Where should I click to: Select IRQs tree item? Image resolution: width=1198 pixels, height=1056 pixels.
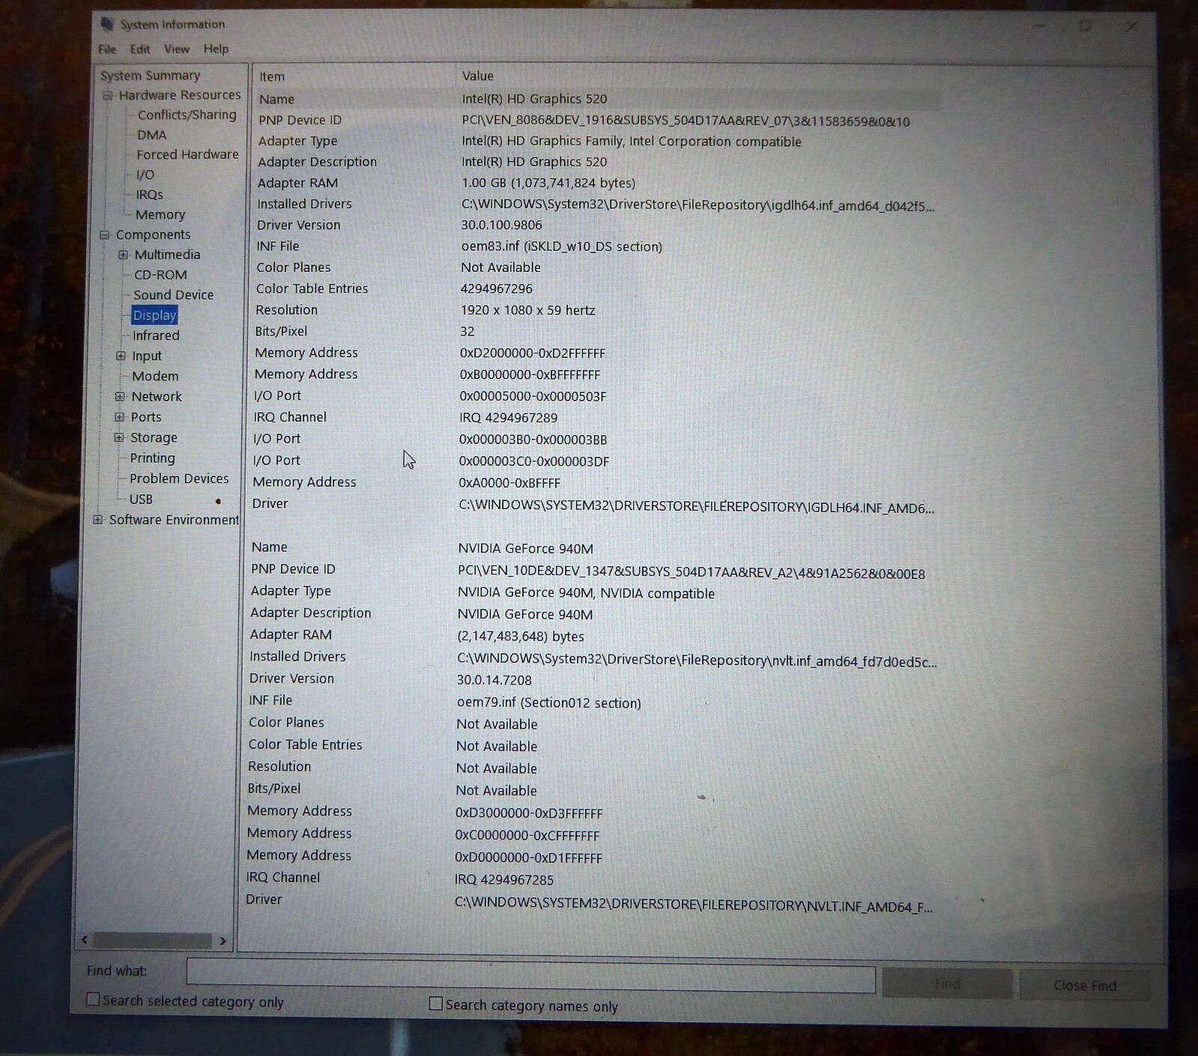tap(149, 195)
